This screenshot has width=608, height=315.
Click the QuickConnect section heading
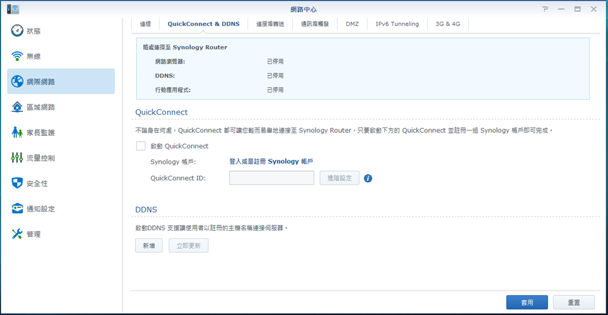pyautogui.click(x=161, y=112)
